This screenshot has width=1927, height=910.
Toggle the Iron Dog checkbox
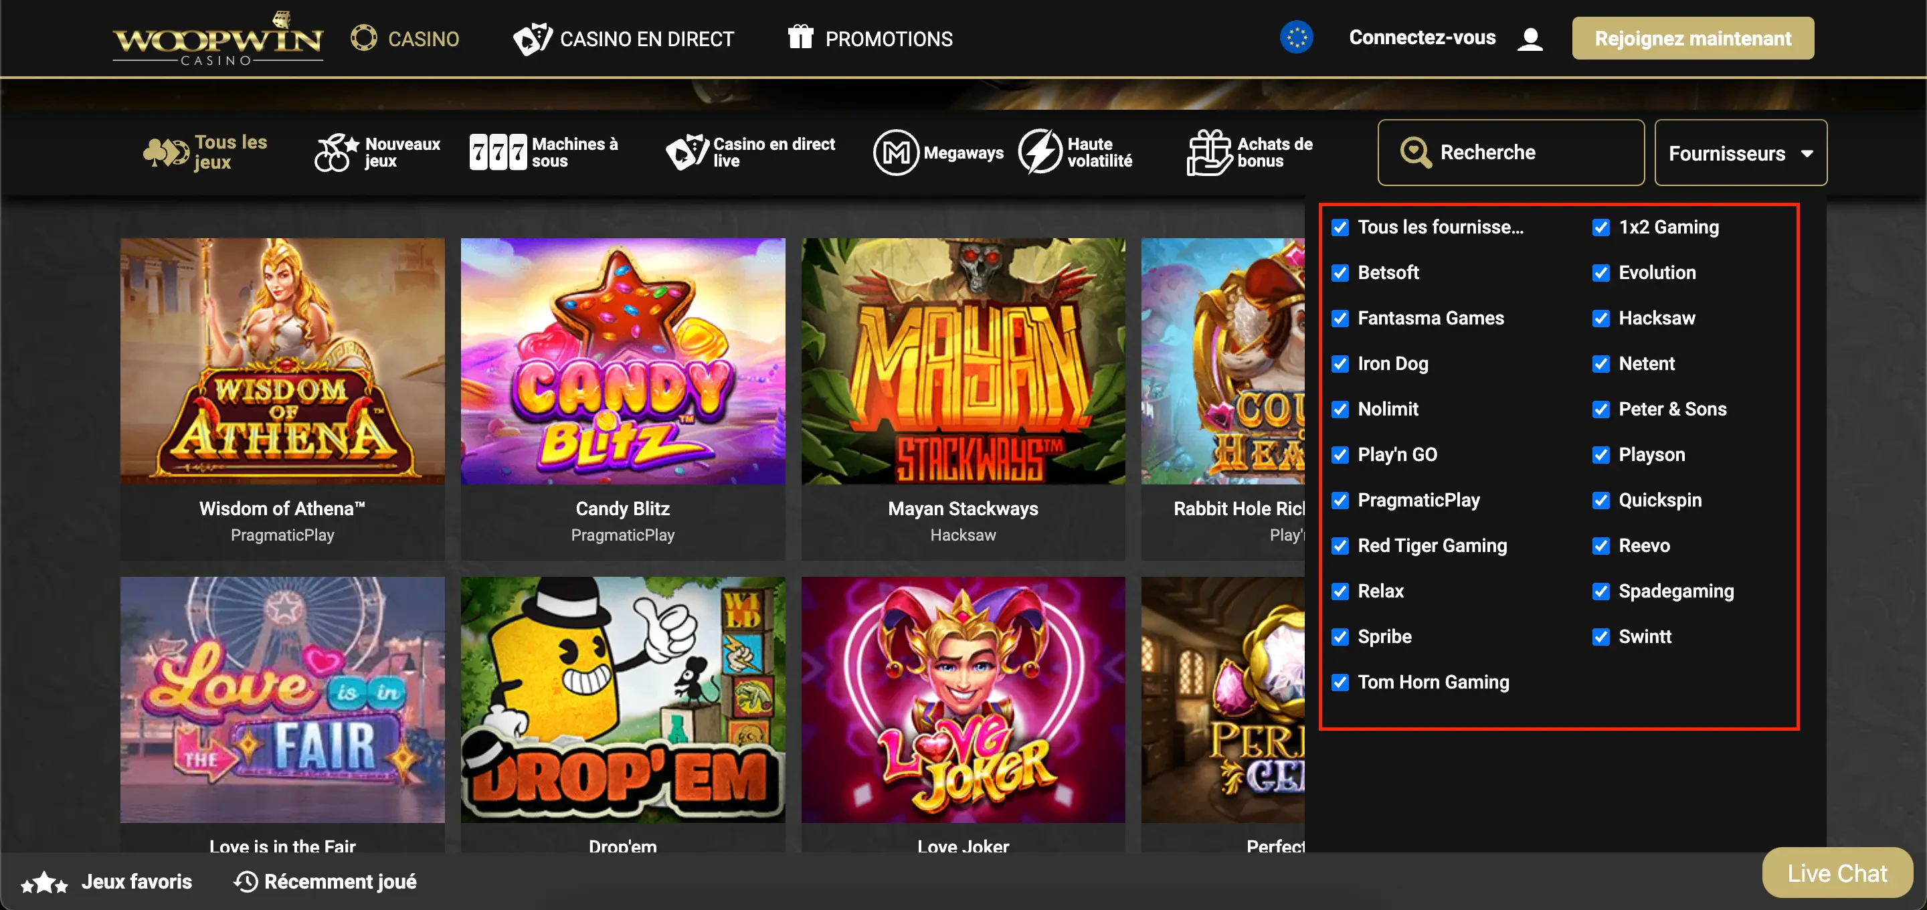(x=1340, y=365)
